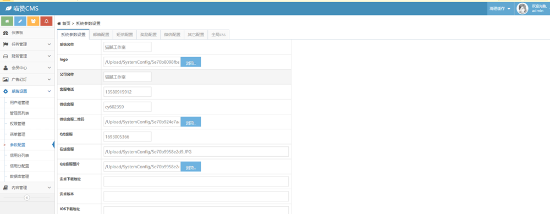The height and width of the screenshot is (214, 550).
Task: Click the 系统名称 input field
Action: (x=128, y=47)
